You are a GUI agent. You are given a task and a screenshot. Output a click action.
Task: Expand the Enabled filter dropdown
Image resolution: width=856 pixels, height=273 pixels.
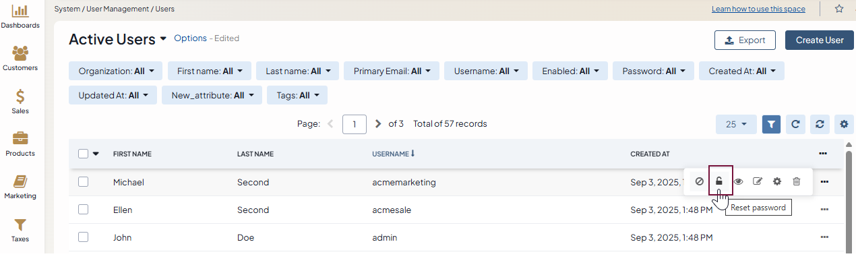(570, 71)
